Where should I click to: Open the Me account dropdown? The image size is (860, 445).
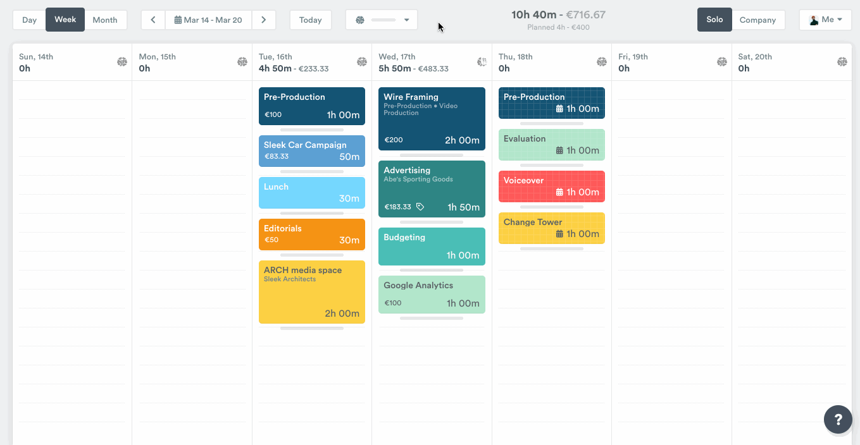click(825, 20)
